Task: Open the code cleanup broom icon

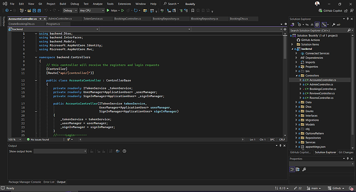Action: coord(69,139)
